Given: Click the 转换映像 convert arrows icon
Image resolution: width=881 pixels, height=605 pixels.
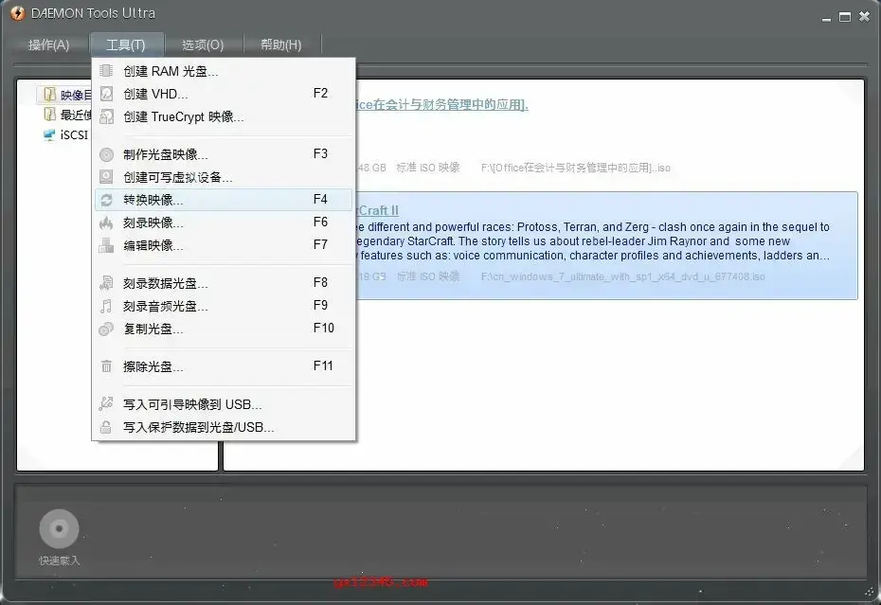Looking at the screenshot, I should [106, 200].
